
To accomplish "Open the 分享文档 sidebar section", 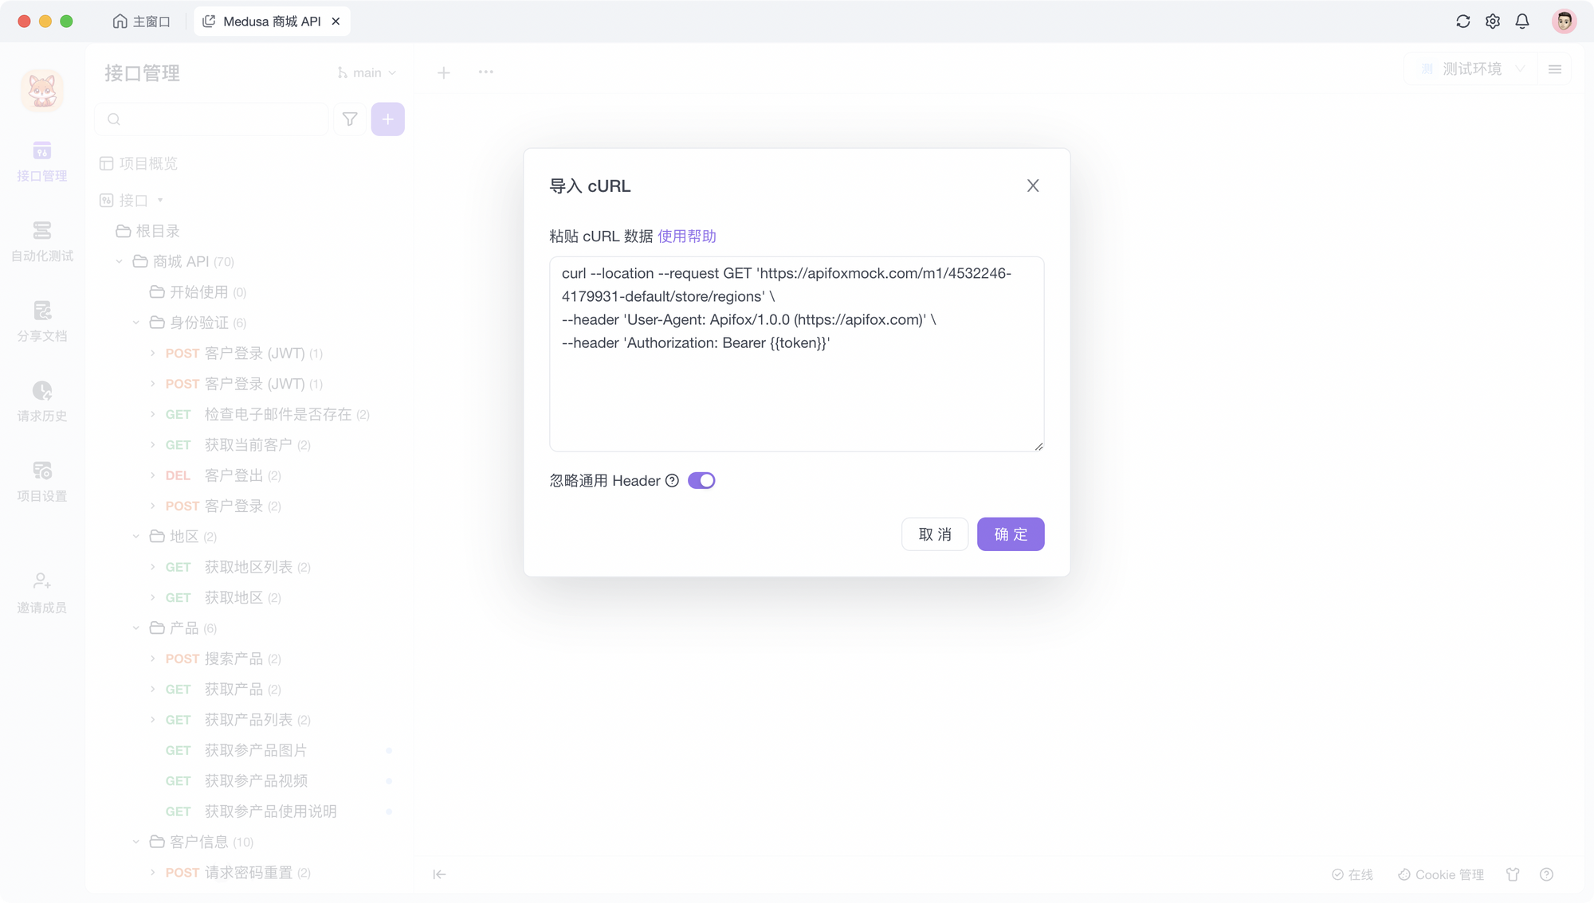I will [x=42, y=322].
